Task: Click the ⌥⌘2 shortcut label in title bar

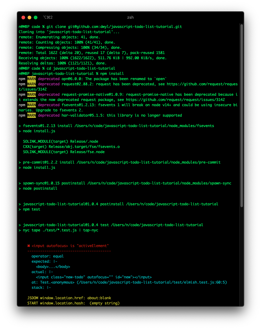Action: coord(48,17)
